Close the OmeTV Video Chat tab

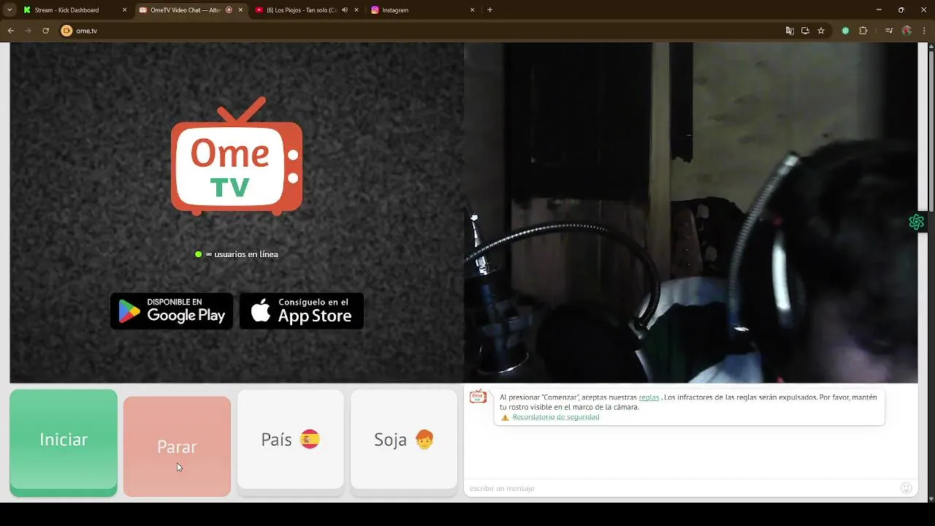click(240, 10)
